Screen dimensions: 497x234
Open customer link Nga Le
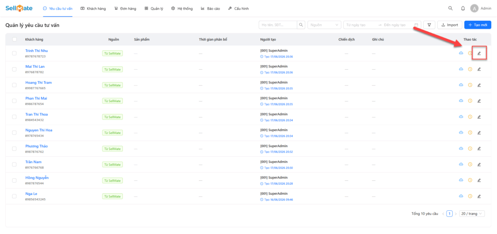tap(32, 193)
